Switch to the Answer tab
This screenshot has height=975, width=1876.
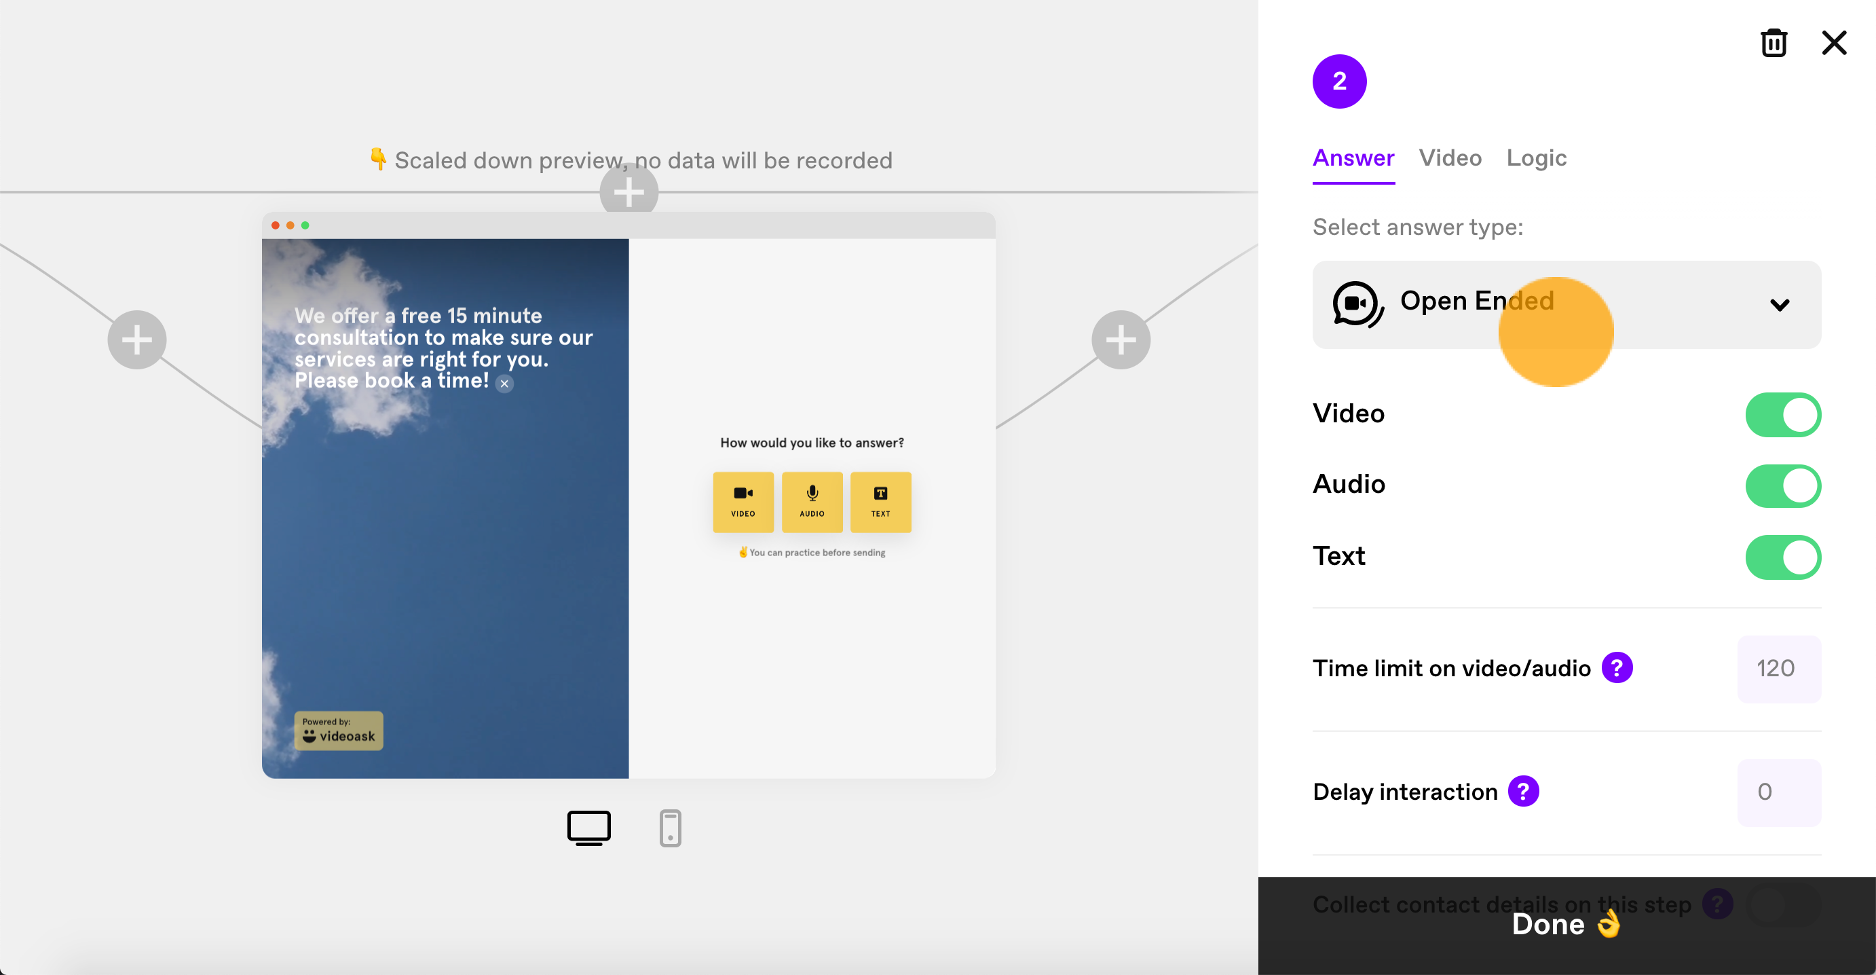pyautogui.click(x=1353, y=158)
